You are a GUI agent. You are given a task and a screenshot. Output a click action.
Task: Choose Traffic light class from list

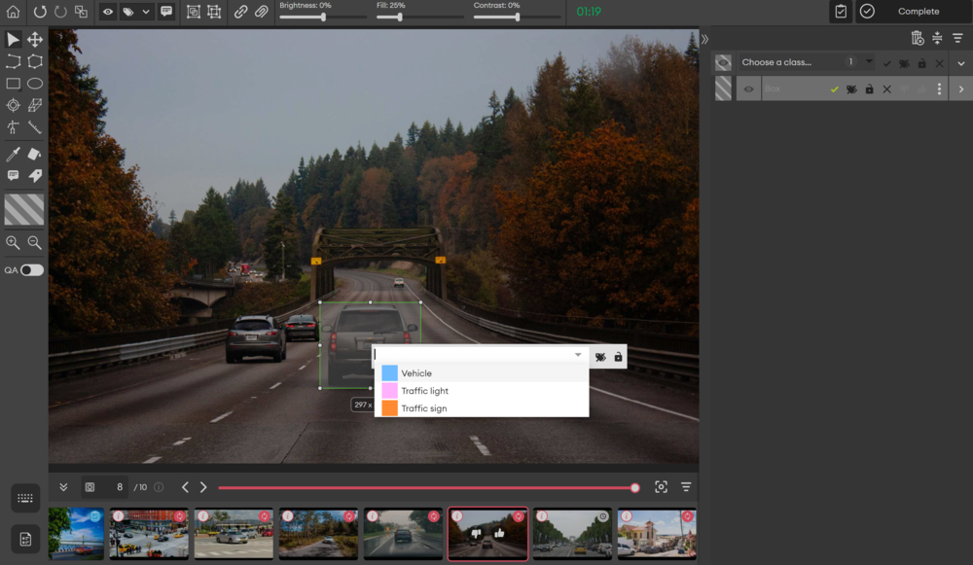click(482, 391)
